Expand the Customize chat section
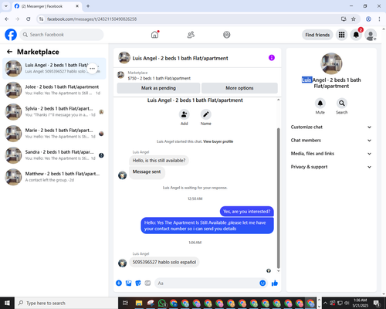This screenshot has height=309, width=386. (331, 127)
